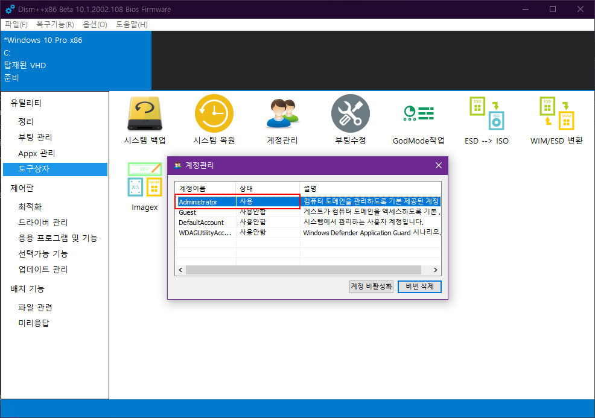This screenshot has height=418, width=595.
Task: Click the 계정이름 column header
Action: coord(205,189)
